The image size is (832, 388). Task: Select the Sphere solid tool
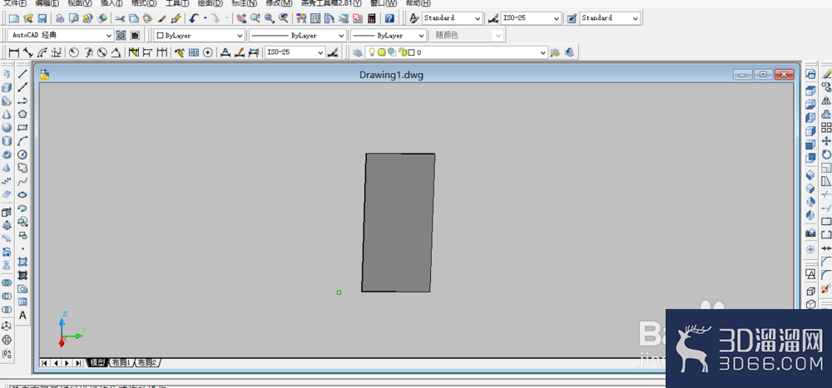(x=7, y=128)
